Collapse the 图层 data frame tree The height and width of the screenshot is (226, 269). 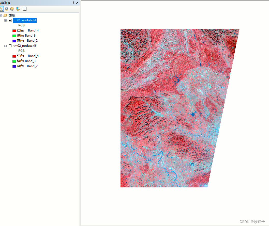[x=1, y=15]
